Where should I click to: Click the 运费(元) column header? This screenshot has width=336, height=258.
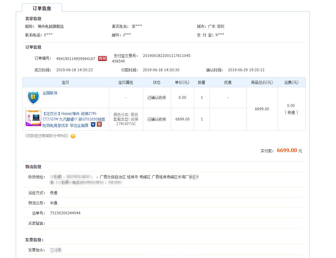click(x=291, y=83)
